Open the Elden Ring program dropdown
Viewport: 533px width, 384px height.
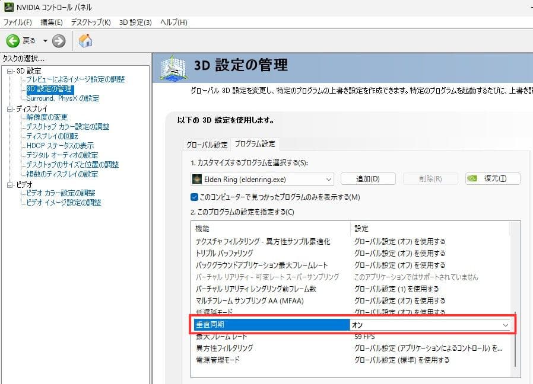click(x=262, y=179)
